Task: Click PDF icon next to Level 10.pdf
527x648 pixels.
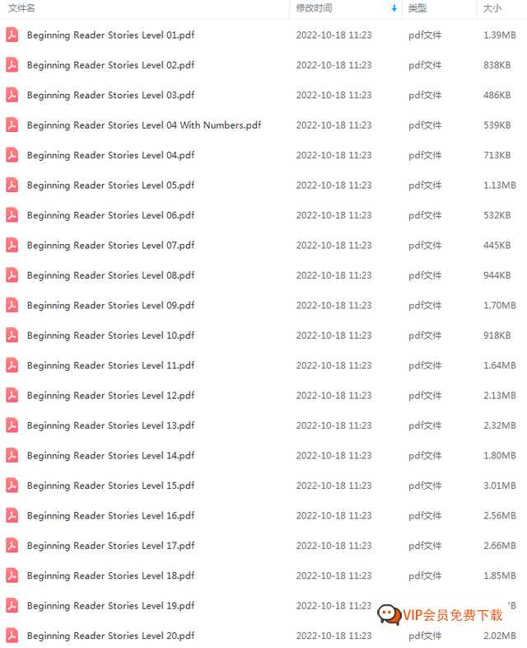Action: click(x=12, y=336)
